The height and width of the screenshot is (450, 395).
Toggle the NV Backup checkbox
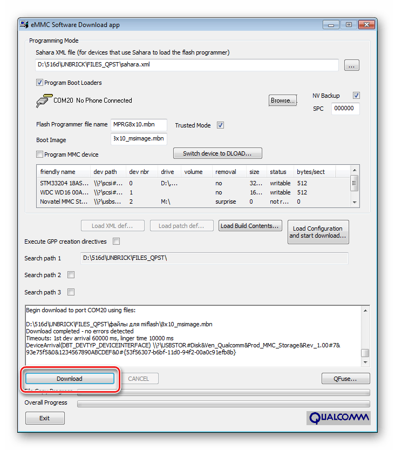[356, 96]
